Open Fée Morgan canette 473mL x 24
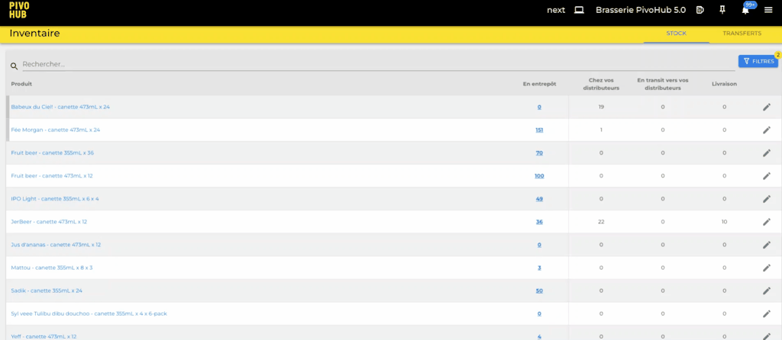 (55, 130)
